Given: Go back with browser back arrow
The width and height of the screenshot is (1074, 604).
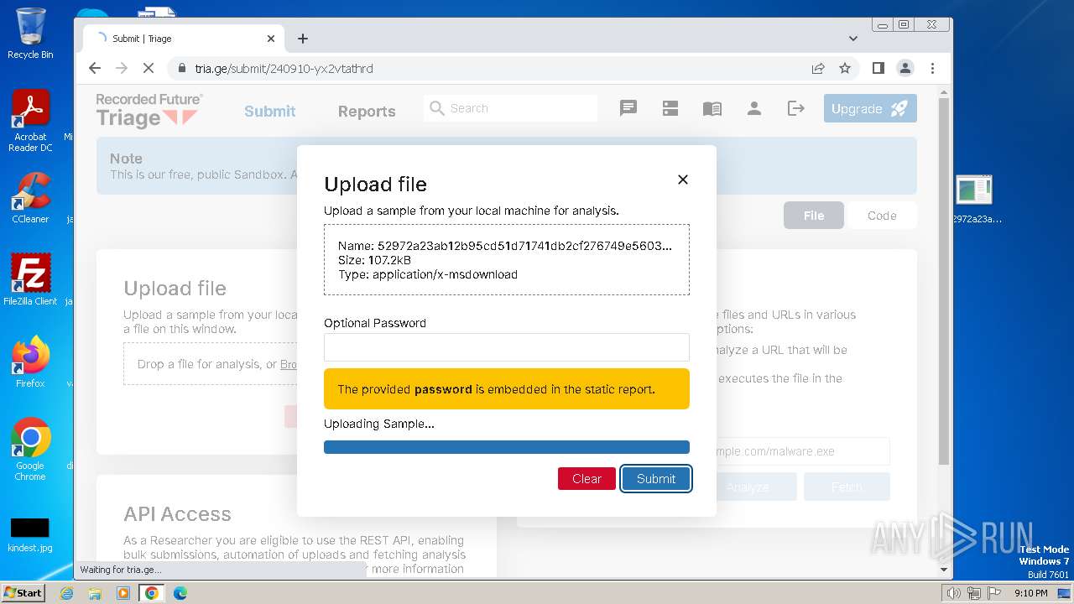Looking at the screenshot, I should [x=95, y=68].
